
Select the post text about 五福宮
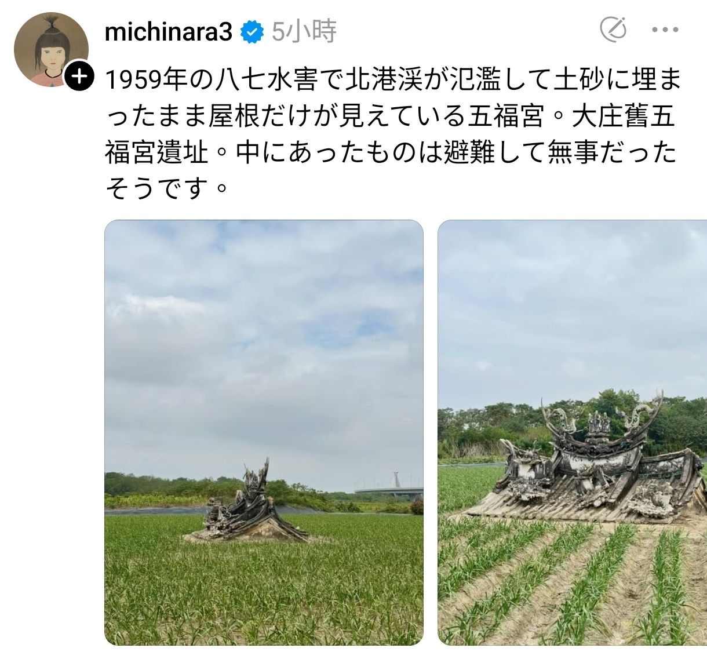click(x=392, y=134)
